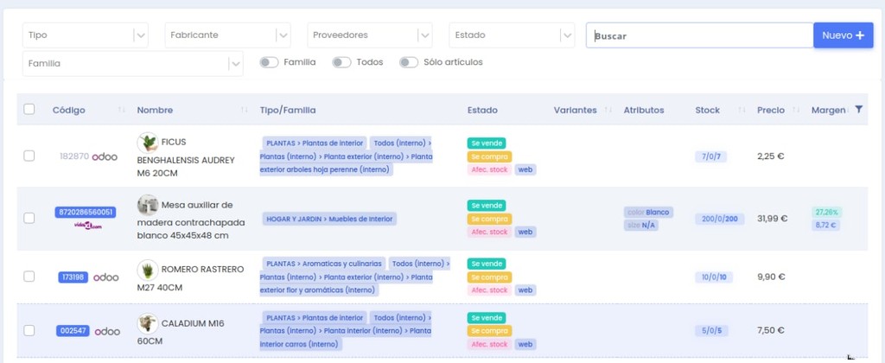The width and height of the screenshot is (885, 363).
Task: Click code 182870
Action: click(74, 156)
